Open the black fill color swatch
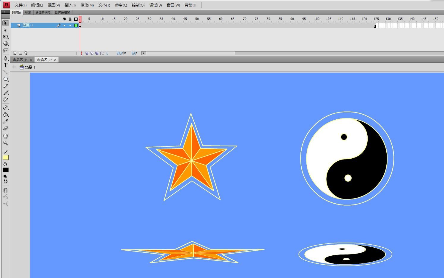 pyautogui.click(x=6, y=170)
